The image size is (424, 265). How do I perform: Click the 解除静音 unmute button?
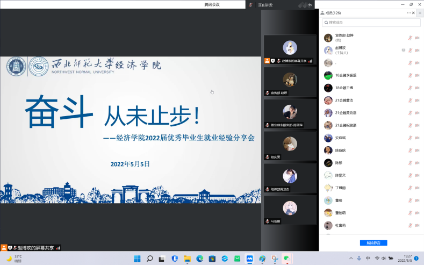(x=373, y=243)
